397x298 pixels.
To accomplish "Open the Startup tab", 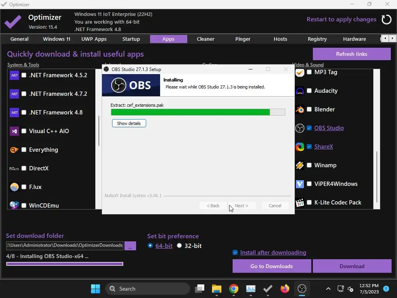I will point(131,39).
